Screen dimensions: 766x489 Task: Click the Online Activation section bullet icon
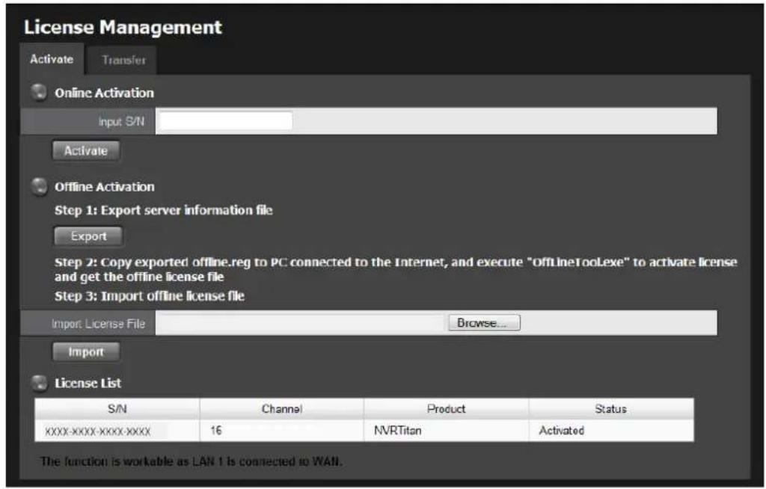(x=39, y=92)
